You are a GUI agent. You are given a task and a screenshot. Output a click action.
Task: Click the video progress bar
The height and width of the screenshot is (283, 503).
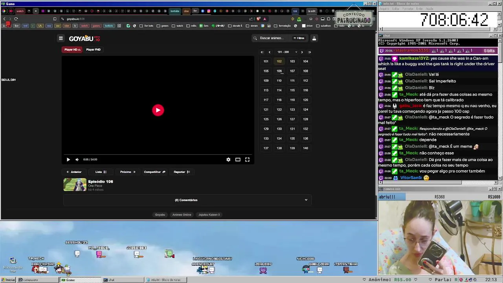158,154
